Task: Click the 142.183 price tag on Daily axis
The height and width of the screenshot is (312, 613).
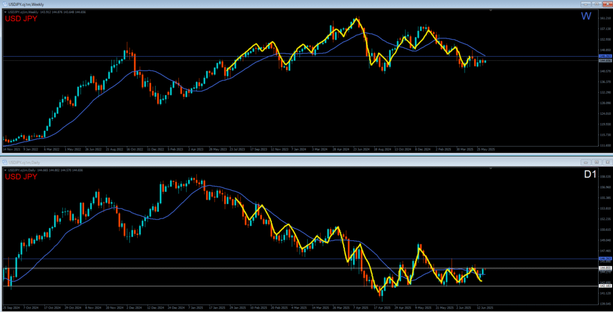Action: [x=606, y=286]
